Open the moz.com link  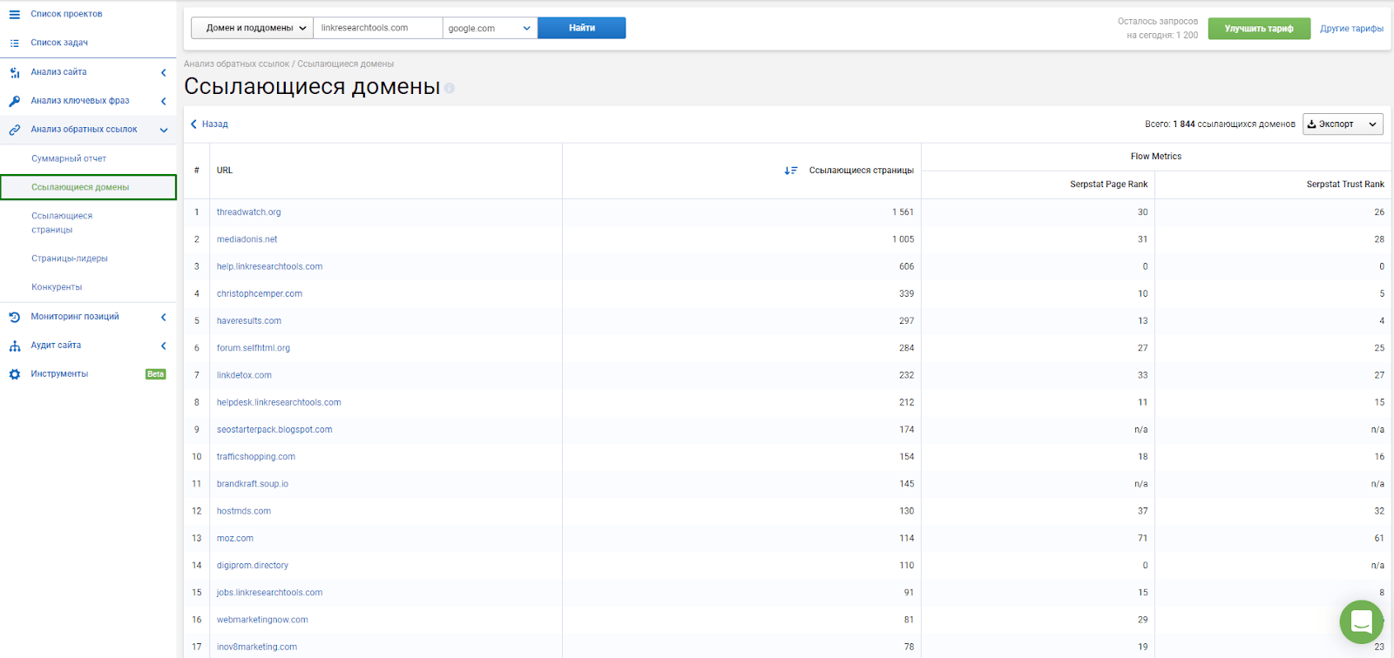(x=235, y=539)
